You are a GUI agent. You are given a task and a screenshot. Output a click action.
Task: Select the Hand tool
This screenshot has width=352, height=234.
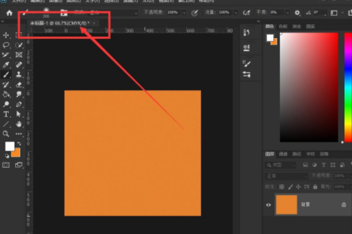point(19,124)
